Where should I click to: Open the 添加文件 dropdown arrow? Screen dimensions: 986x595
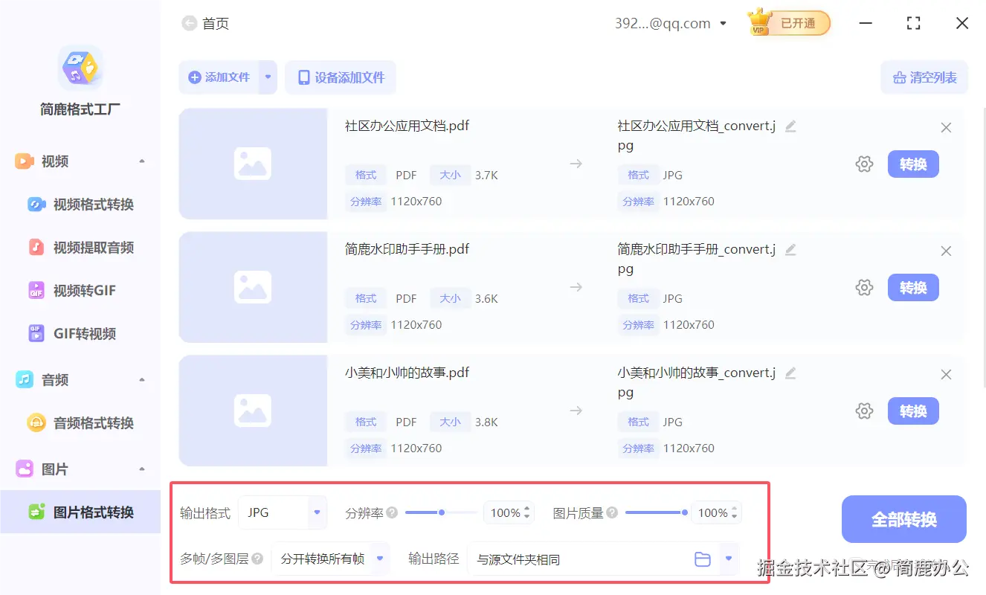pos(268,77)
